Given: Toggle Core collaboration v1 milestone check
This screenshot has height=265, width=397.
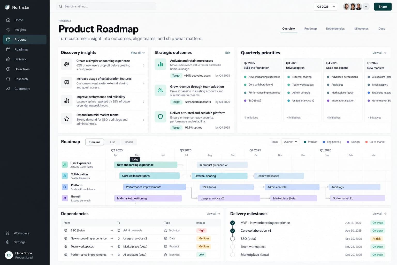Looking at the screenshot, I should [233, 231].
